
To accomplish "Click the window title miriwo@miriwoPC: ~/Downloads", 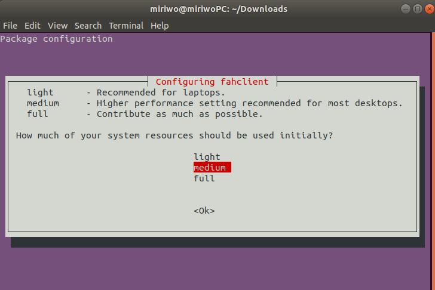I will [219, 9].
